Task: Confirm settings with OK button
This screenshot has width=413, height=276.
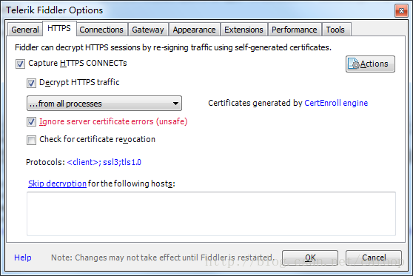Action: pyautogui.click(x=310, y=258)
